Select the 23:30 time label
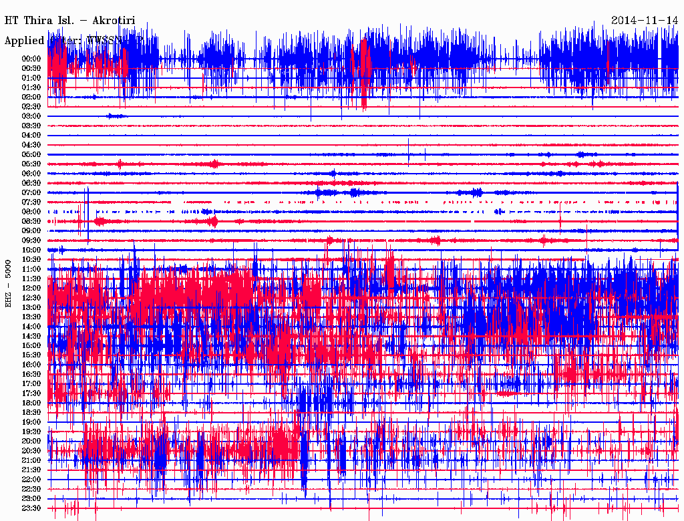This screenshot has width=684, height=521. (31, 508)
